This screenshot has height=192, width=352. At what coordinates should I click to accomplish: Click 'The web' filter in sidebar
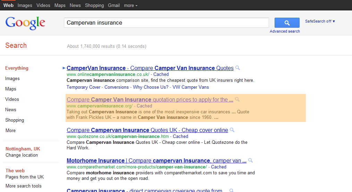click(15, 171)
